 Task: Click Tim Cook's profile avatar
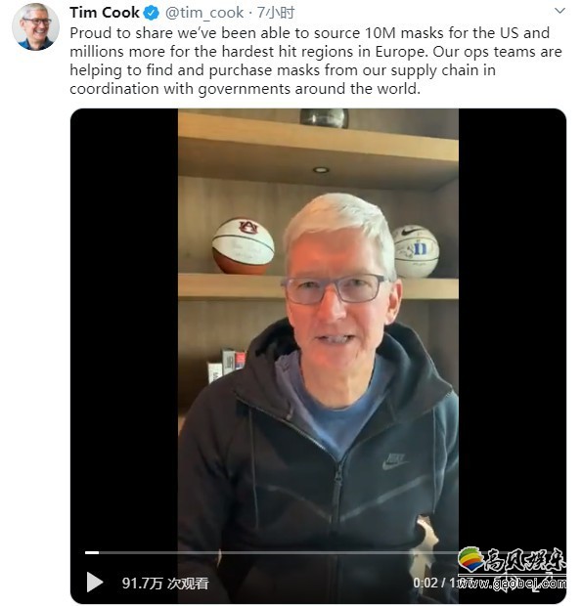(35, 26)
